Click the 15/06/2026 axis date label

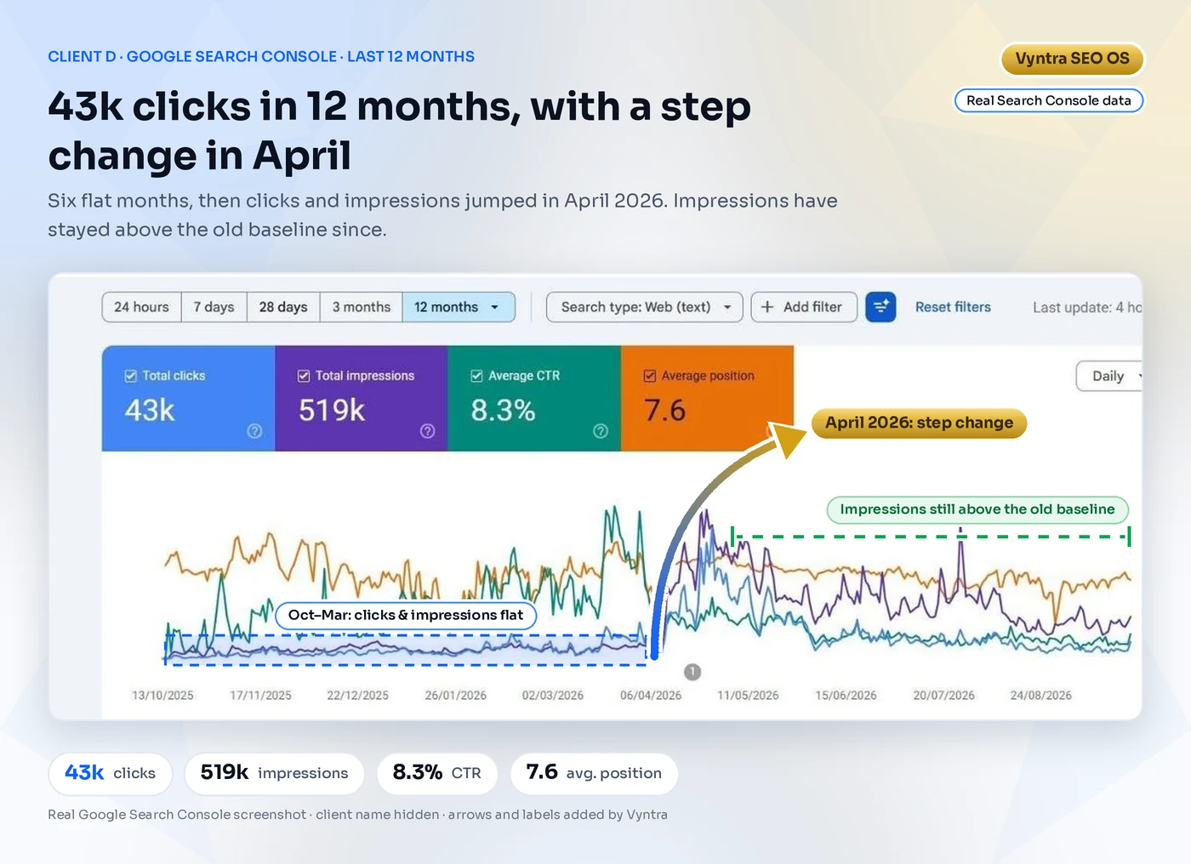point(846,696)
